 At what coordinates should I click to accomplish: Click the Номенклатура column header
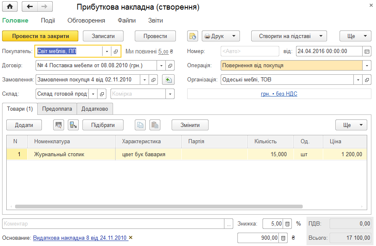(x=72, y=142)
